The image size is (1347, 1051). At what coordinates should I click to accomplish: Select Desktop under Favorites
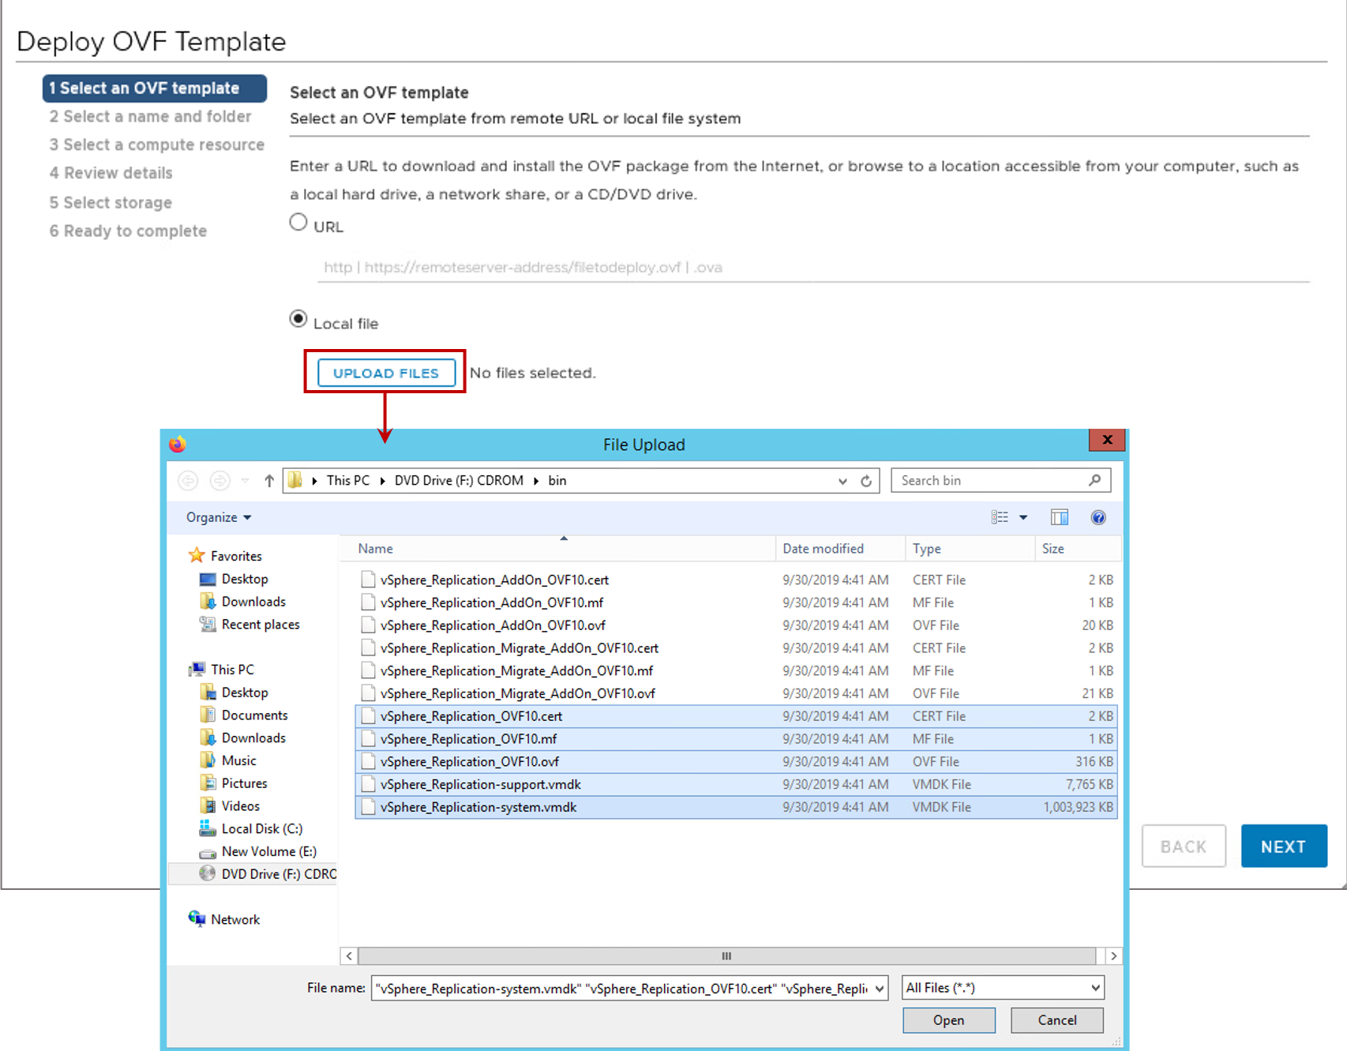click(x=235, y=579)
